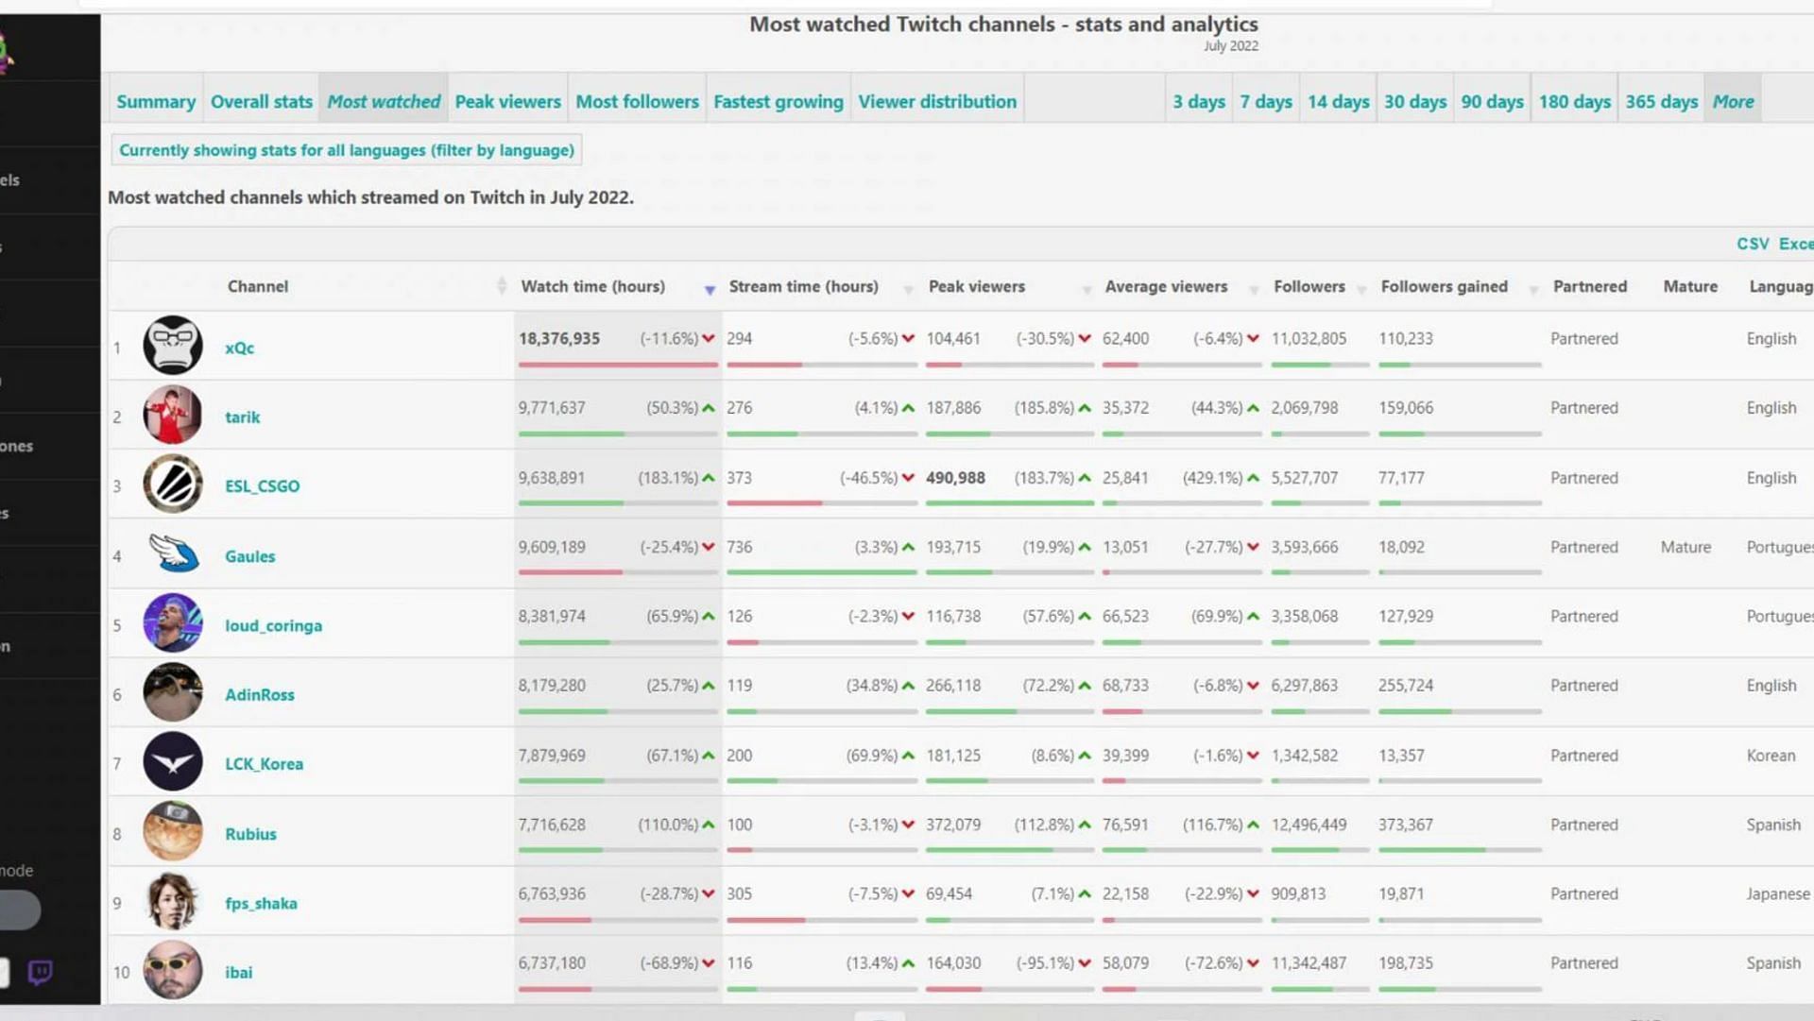
Task: Sort by Peak viewers column arrow
Action: tap(1087, 290)
